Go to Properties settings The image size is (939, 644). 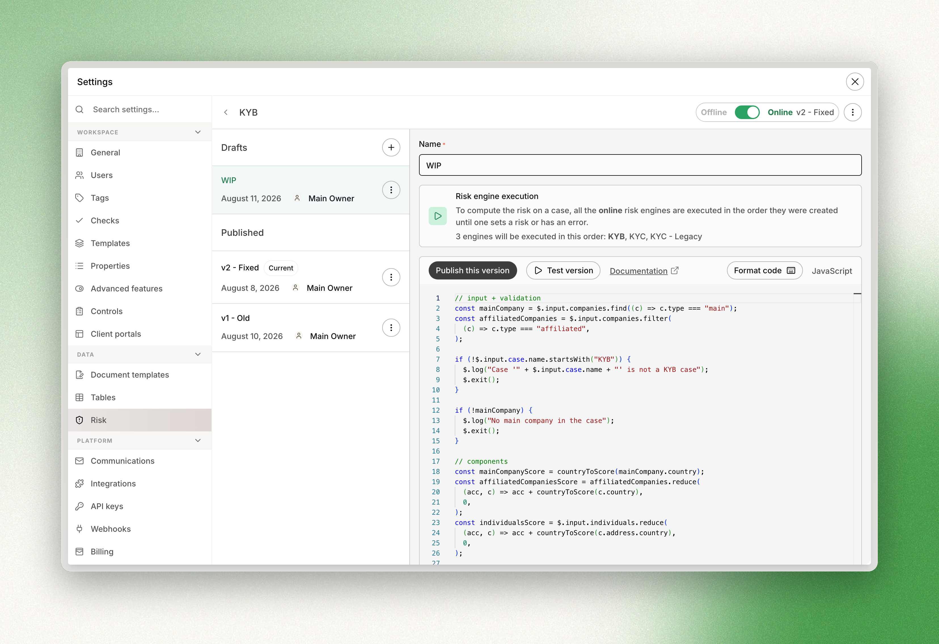point(140,266)
